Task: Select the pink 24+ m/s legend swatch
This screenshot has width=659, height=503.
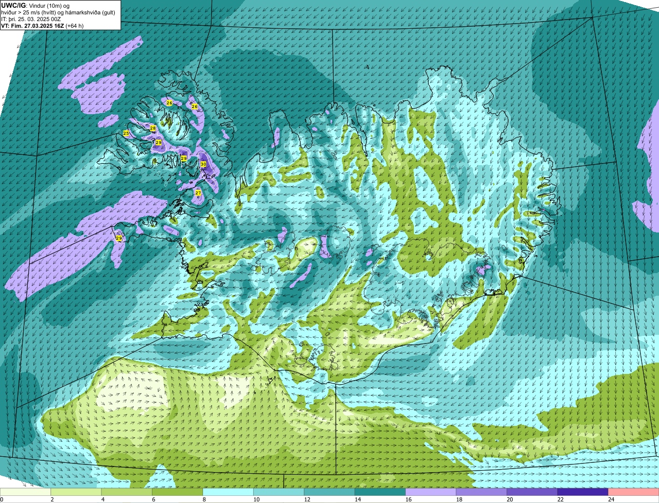Action: [x=634, y=492]
